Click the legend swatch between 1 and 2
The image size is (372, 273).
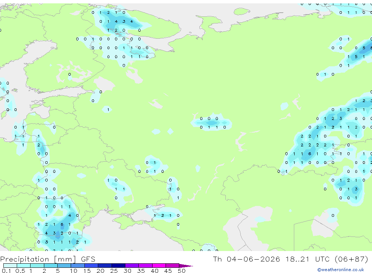(37, 266)
